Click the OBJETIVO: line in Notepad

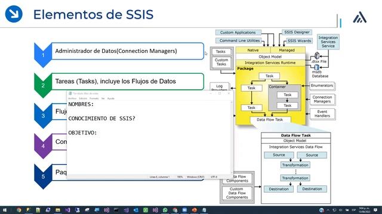(82, 133)
